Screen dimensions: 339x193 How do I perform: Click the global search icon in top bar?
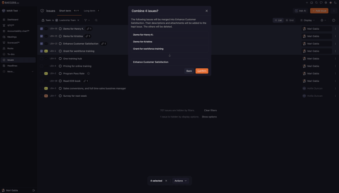tap(316, 3)
